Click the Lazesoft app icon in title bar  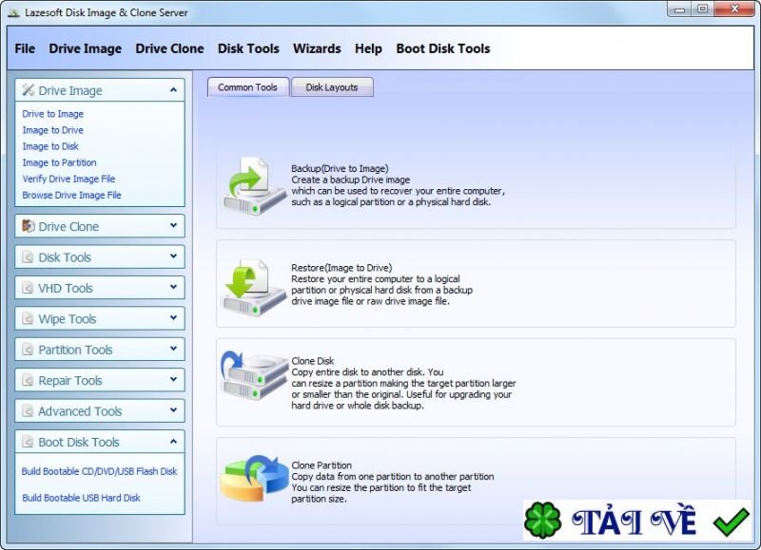coord(14,12)
